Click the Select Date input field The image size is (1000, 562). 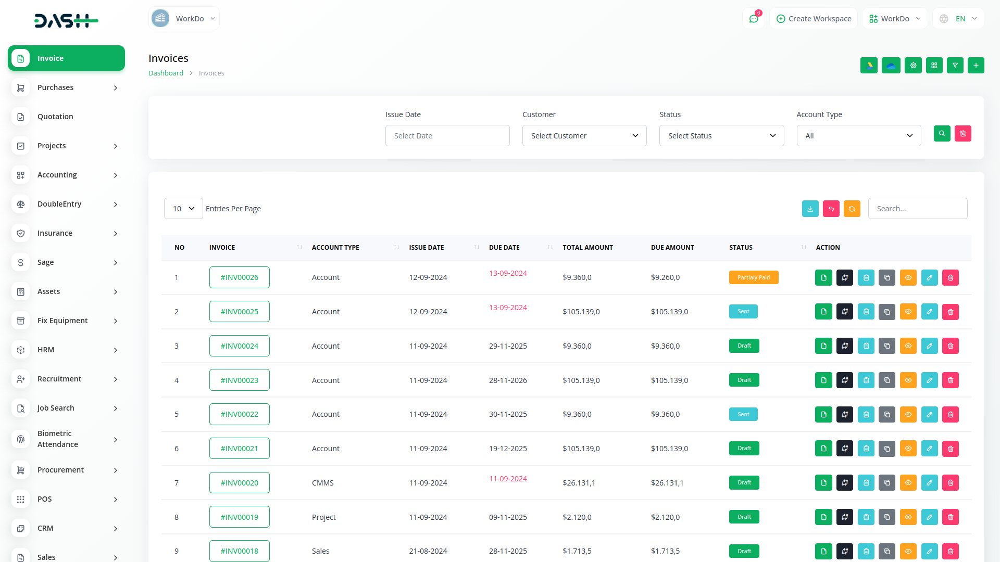click(x=447, y=136)
